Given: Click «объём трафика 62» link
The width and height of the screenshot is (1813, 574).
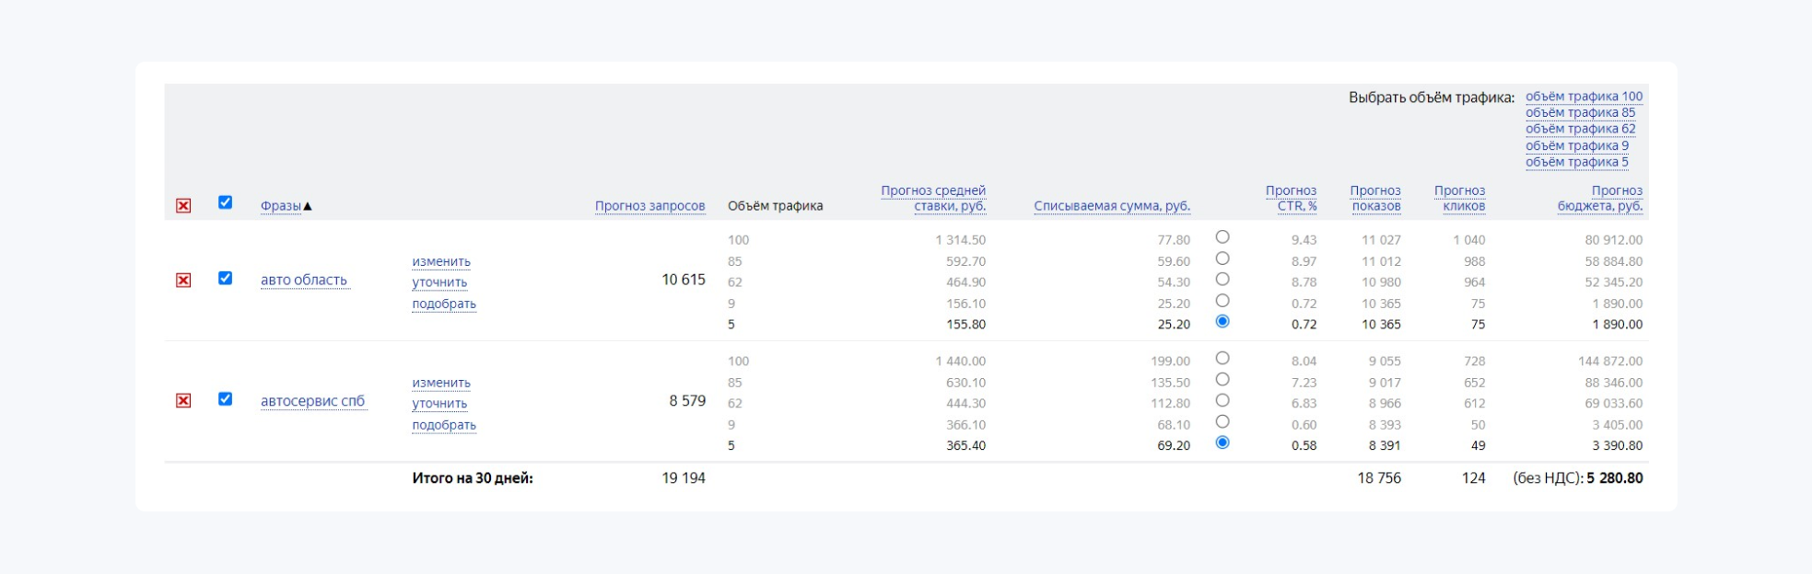Looking at the screenshot, I should pos(1580,129).
